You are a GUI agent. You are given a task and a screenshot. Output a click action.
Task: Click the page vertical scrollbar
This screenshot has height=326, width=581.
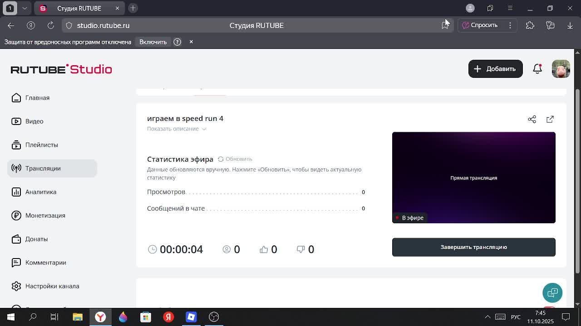coord(577,181)
